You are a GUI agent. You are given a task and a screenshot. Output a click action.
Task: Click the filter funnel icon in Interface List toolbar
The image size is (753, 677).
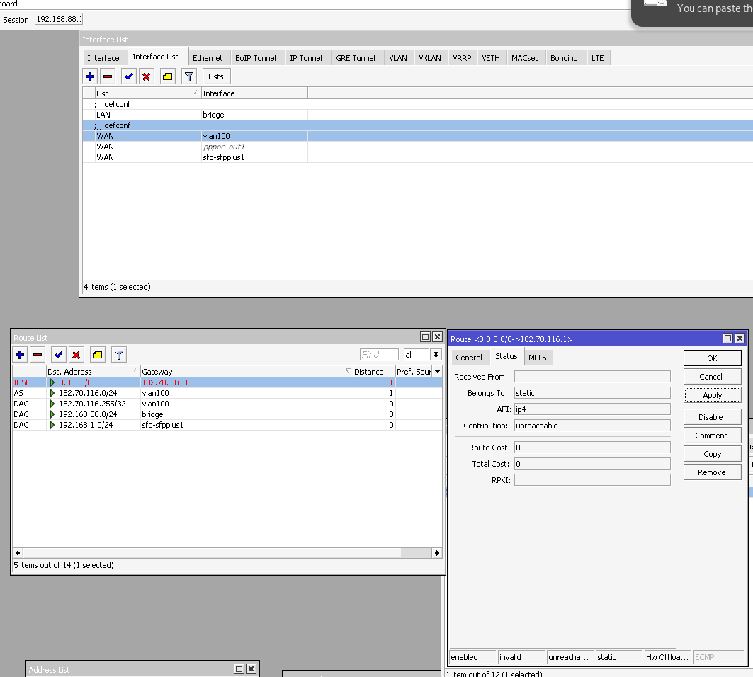coord(188,76)
